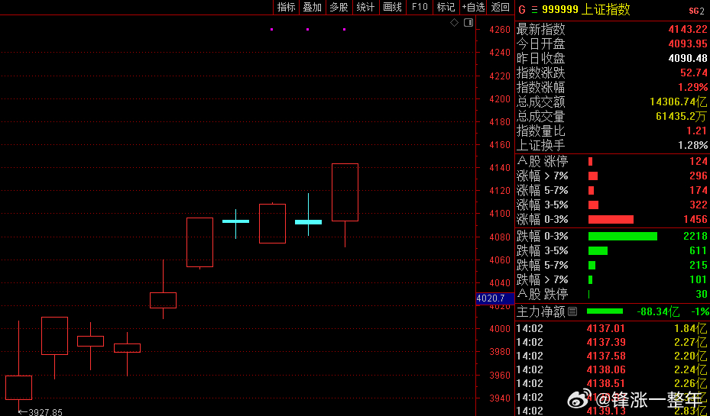
Task: Click yesterday's close 4090.48
Action: tap(687, 58)
